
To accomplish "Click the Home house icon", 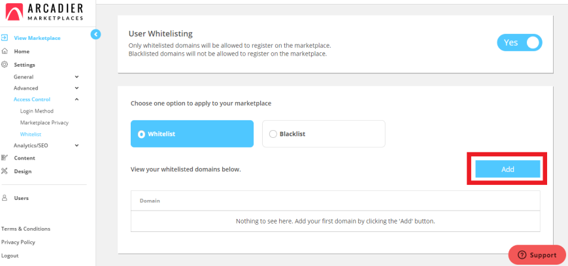I will [5, 51].
